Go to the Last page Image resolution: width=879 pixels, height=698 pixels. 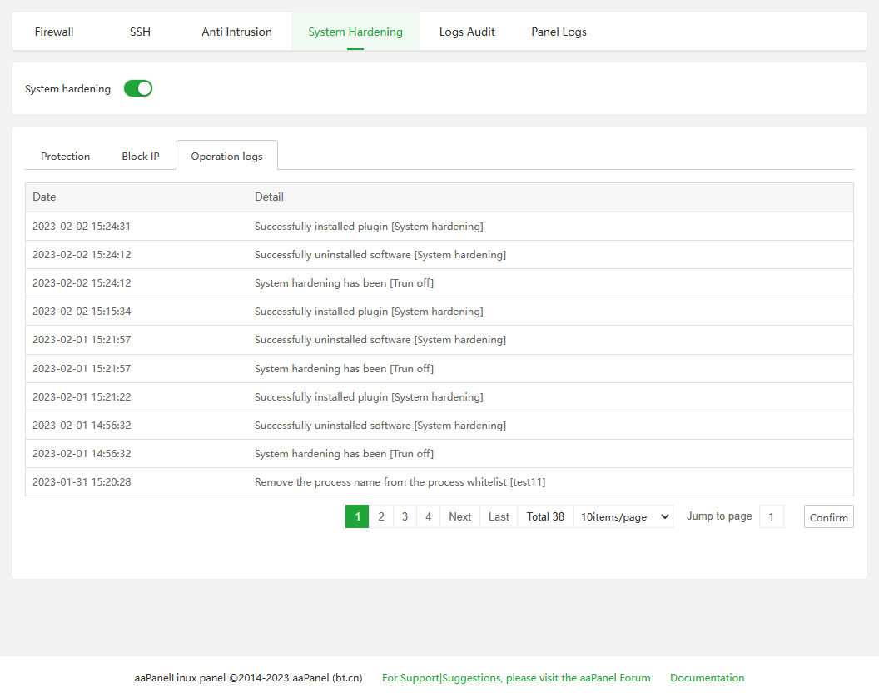499,516
